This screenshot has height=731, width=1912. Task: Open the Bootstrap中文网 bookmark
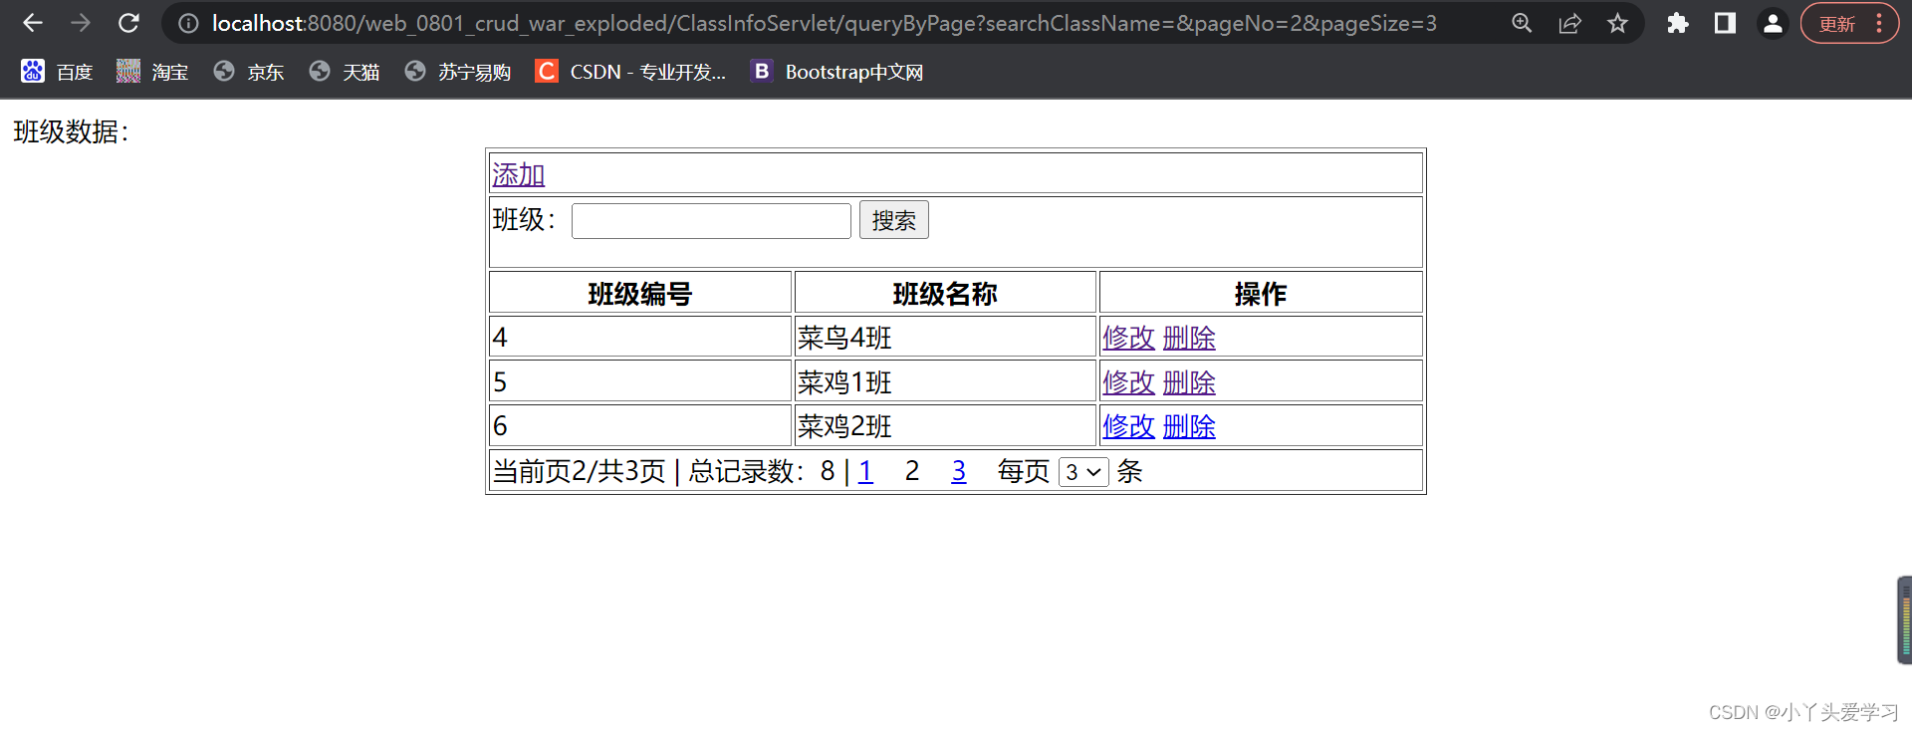tap(836, 72)
